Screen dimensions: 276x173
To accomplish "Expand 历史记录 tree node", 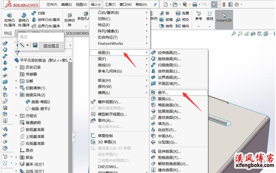I will point(16,67).
